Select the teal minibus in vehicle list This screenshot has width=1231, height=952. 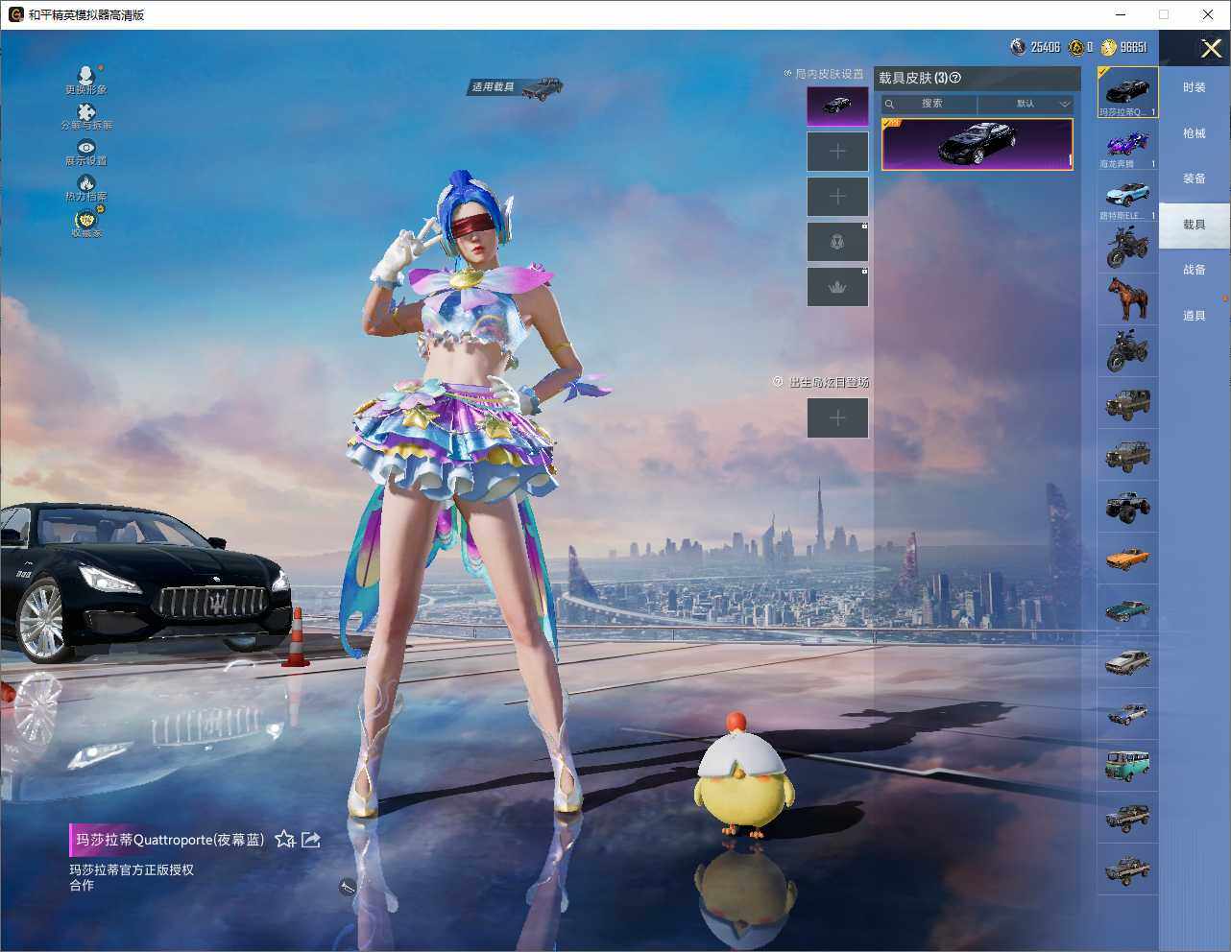tap(1127, 766)
